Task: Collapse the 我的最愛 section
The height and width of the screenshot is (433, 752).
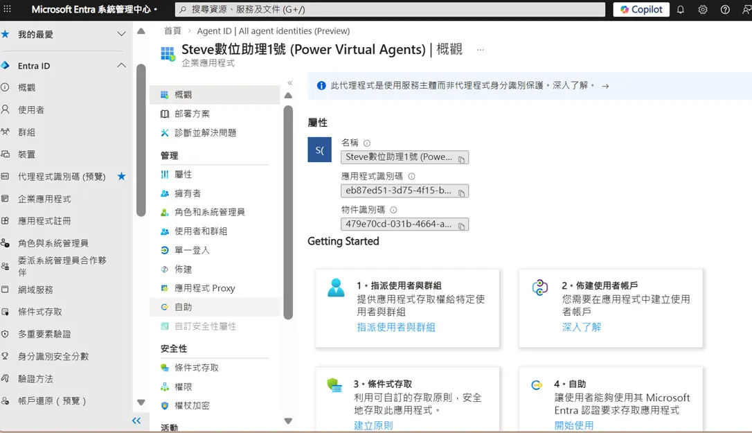Action: 121,34
